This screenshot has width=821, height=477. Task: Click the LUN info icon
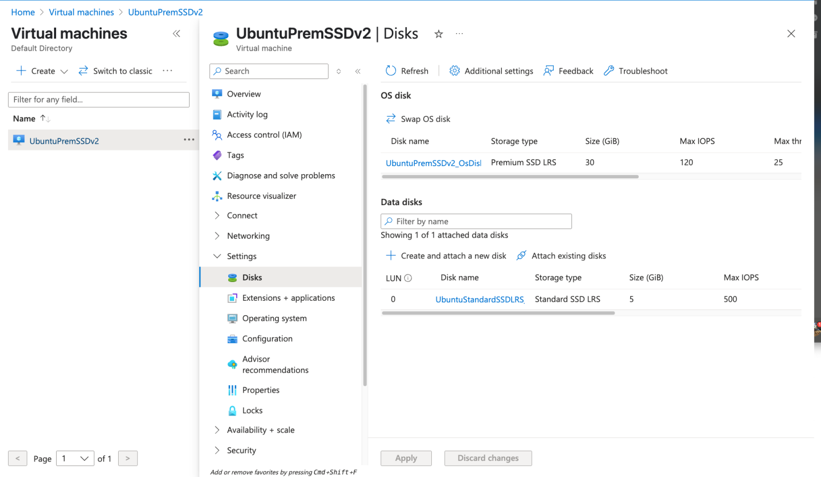point(409,278)
